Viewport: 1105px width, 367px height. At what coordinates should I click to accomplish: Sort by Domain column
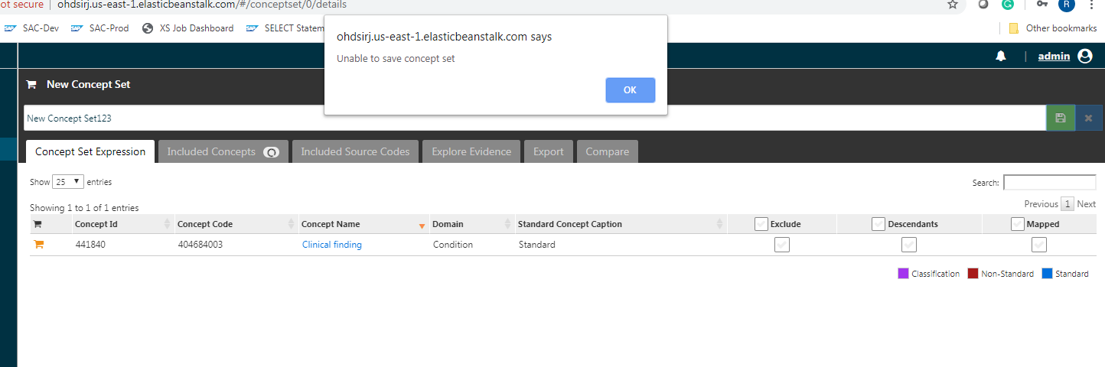coord(471,224)
